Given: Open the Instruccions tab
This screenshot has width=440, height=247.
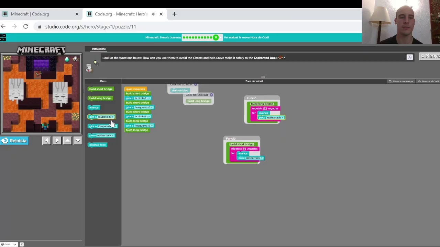Looking at the screenshot, I should coord(99,49).
